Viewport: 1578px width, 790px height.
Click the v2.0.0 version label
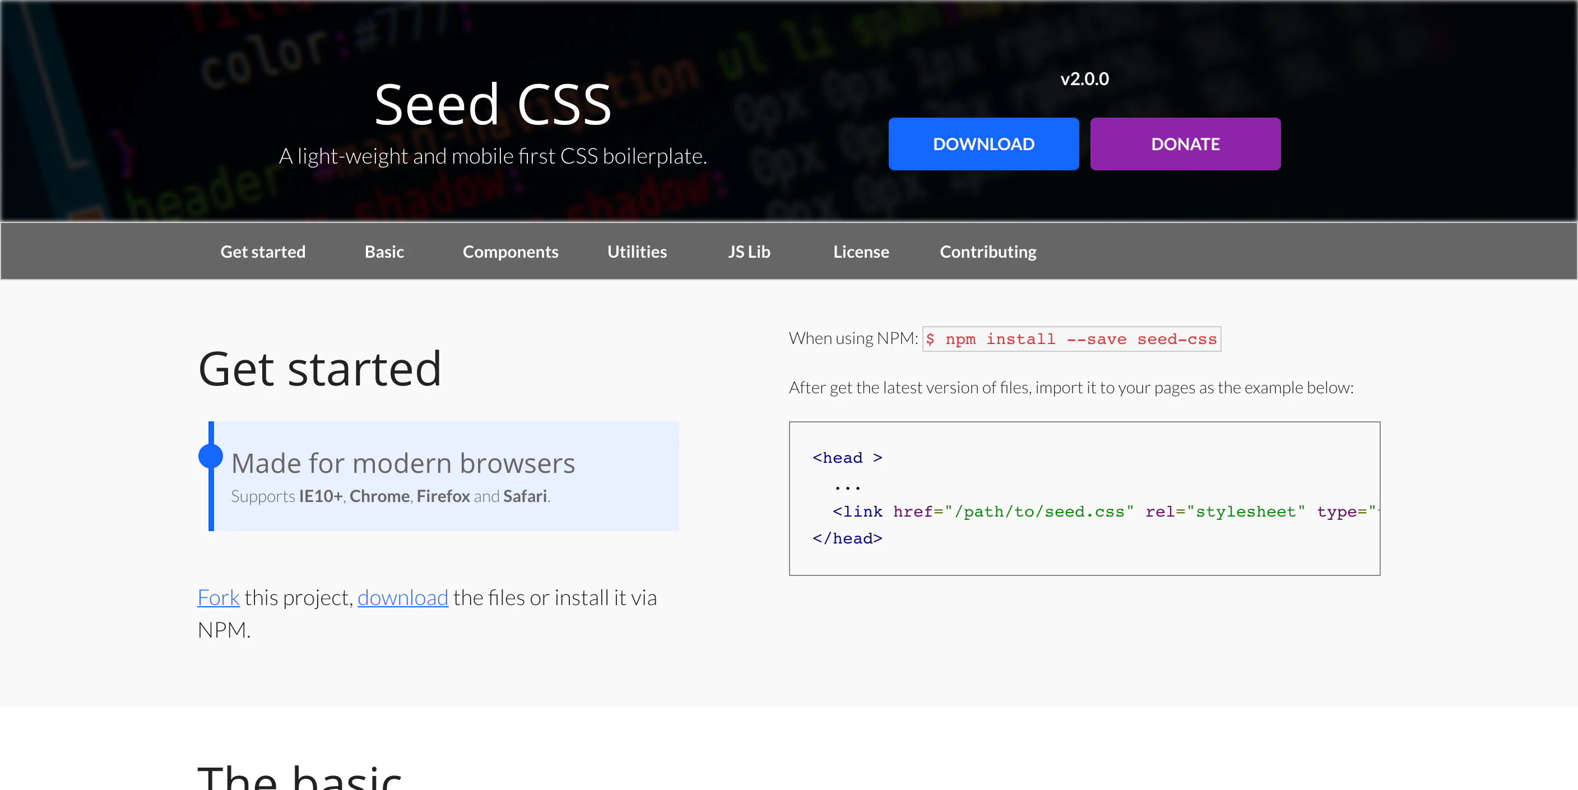tap(1084, 78)
